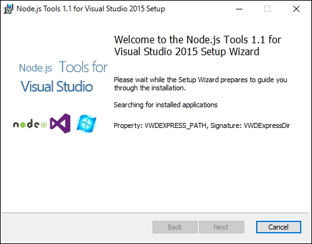
Task: Click the 'Property: VWDEXPRESS_PATH' signature line
Action: click(202, 125)
